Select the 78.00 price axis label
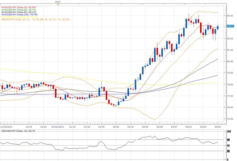237x161 pixels. pos(230,84)
